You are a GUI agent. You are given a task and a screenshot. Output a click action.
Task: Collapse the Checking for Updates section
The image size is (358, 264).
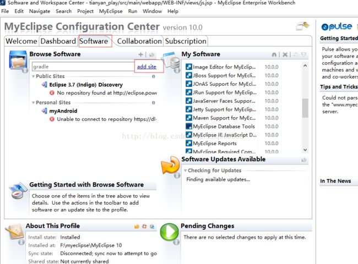[186, 170]
